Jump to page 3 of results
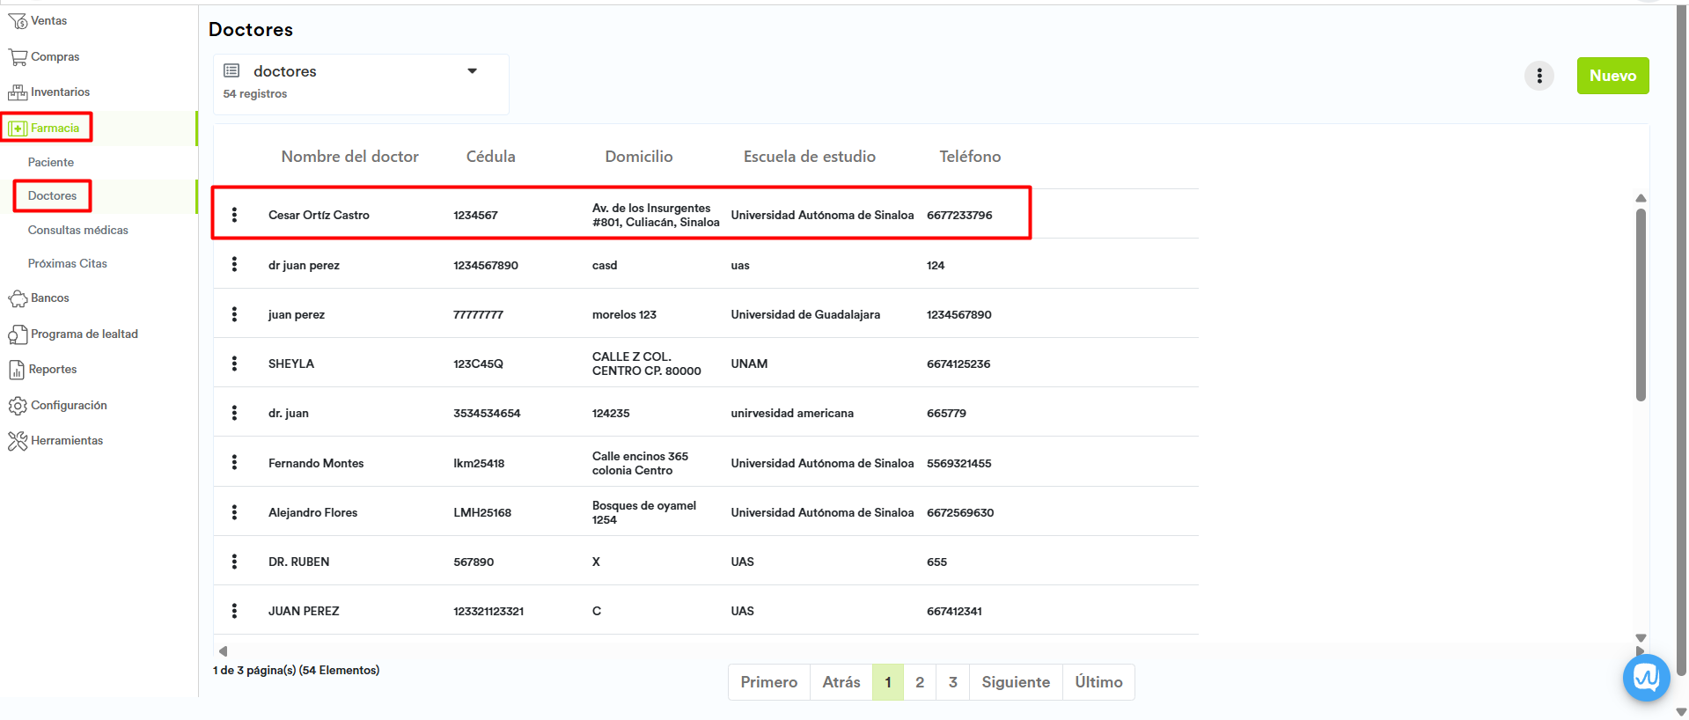The image size is (1689, 720). coord(952,682)
